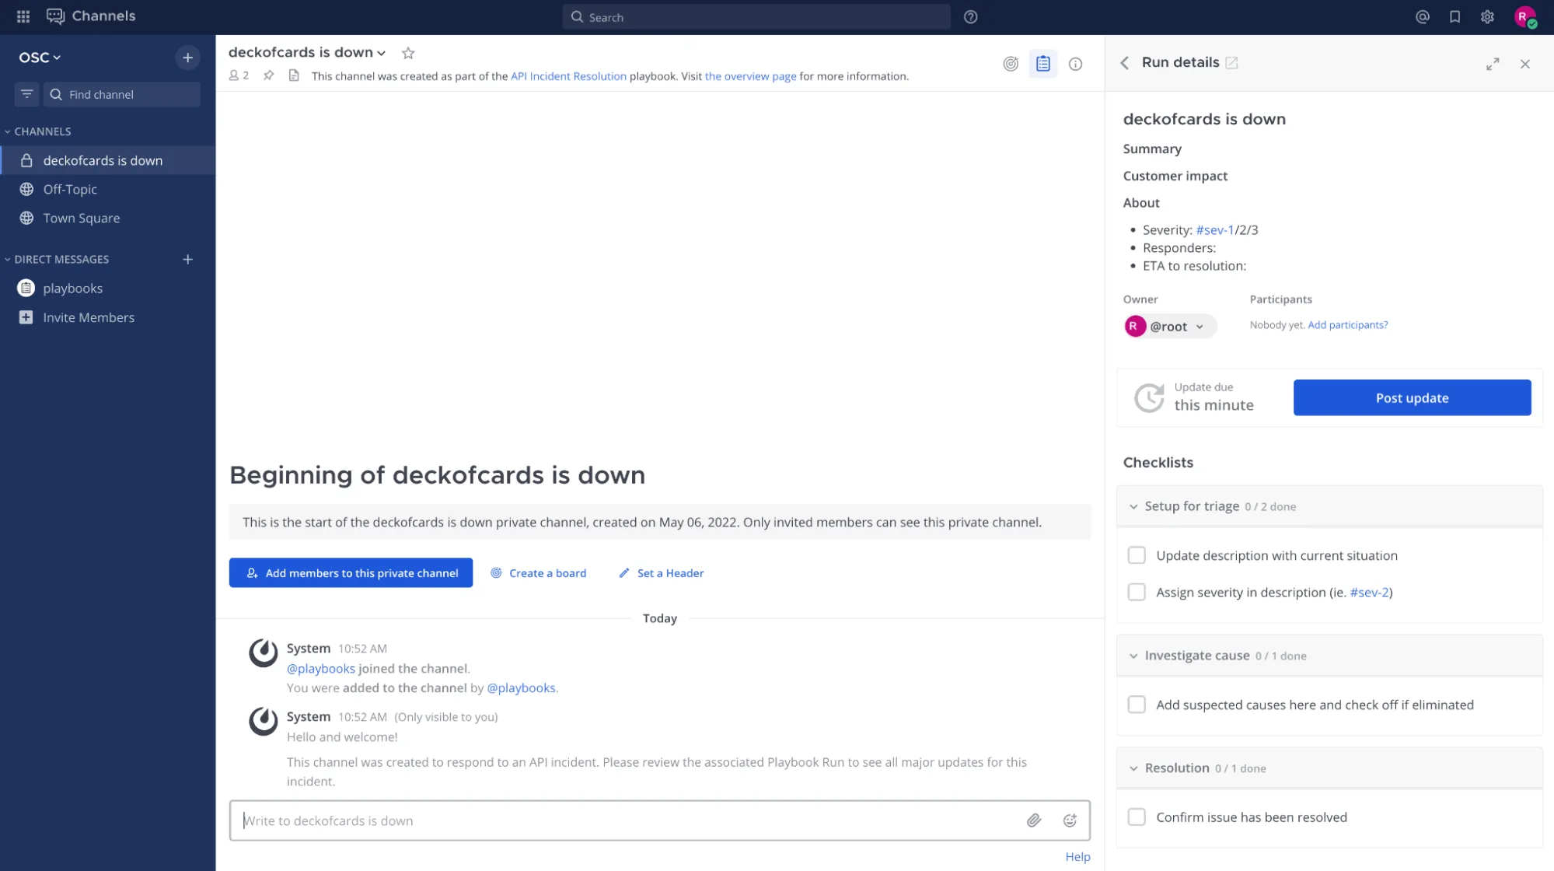Open deckofcards is down channel dropdown

click(306, 52)
